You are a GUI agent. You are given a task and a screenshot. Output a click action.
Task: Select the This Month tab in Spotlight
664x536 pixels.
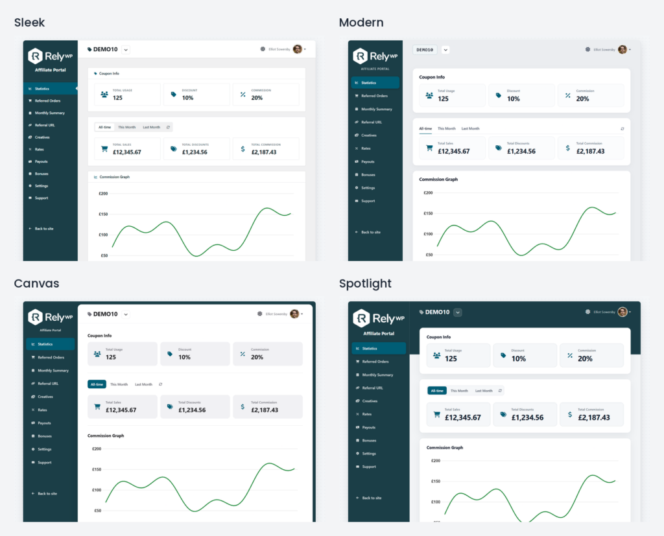click(x=459, y=391)
